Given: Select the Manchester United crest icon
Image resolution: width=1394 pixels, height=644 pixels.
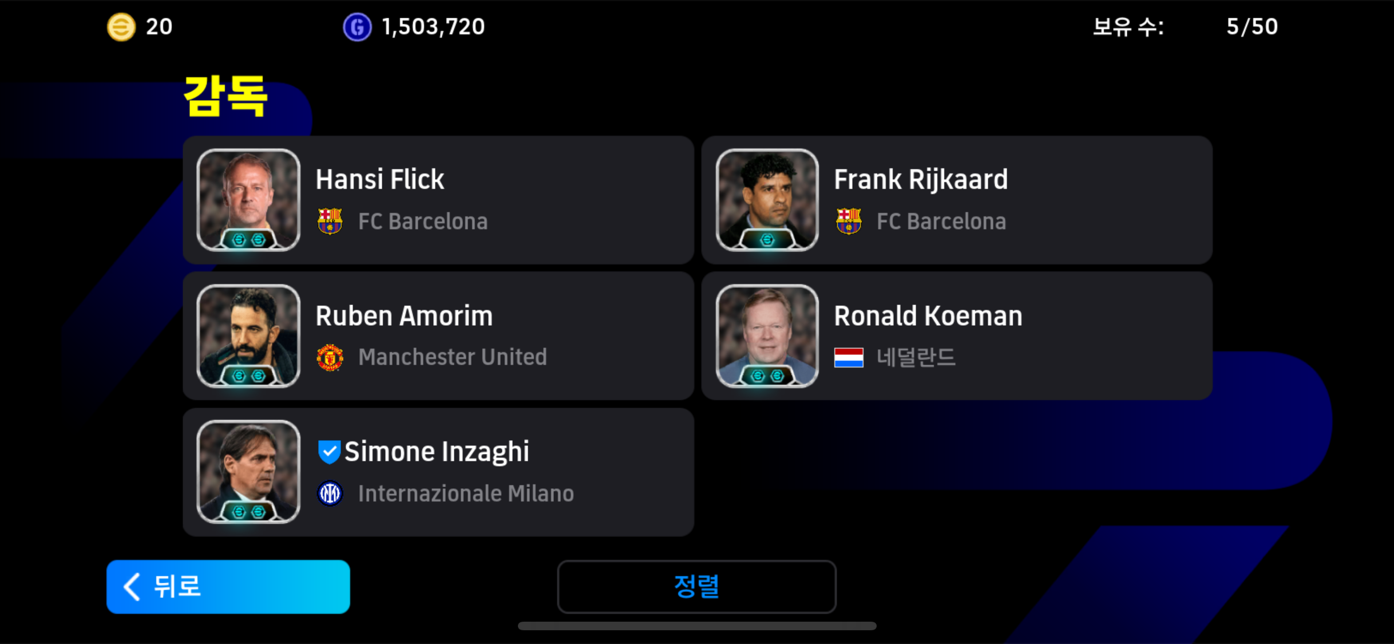Looking at the screenshot, I should click(x=330, y=357).
